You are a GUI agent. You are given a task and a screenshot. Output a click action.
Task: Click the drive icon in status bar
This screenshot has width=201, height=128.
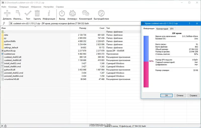coord(2,126)
